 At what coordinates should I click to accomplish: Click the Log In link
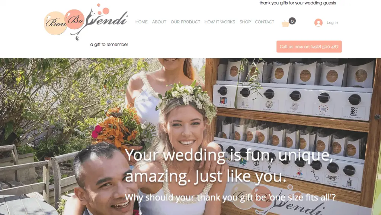[x=332, y=23]
